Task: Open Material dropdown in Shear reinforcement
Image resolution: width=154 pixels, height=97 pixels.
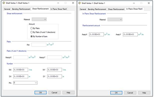Action: tap(39, 19)
